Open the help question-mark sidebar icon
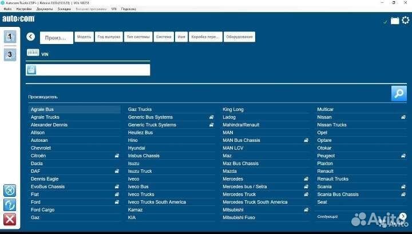Image resolution: width=412 pixels, height=234 pixels. [10, 205]
